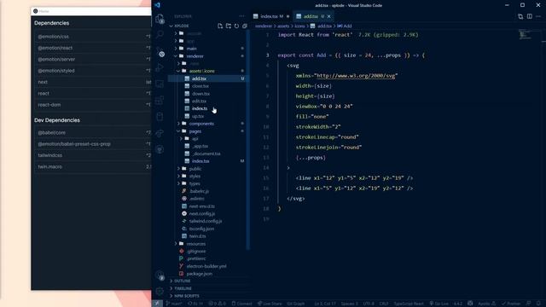Collapse the renderer folder
Image resolution: width=546 pixels, height=307 pixels.
pos(195,56)
